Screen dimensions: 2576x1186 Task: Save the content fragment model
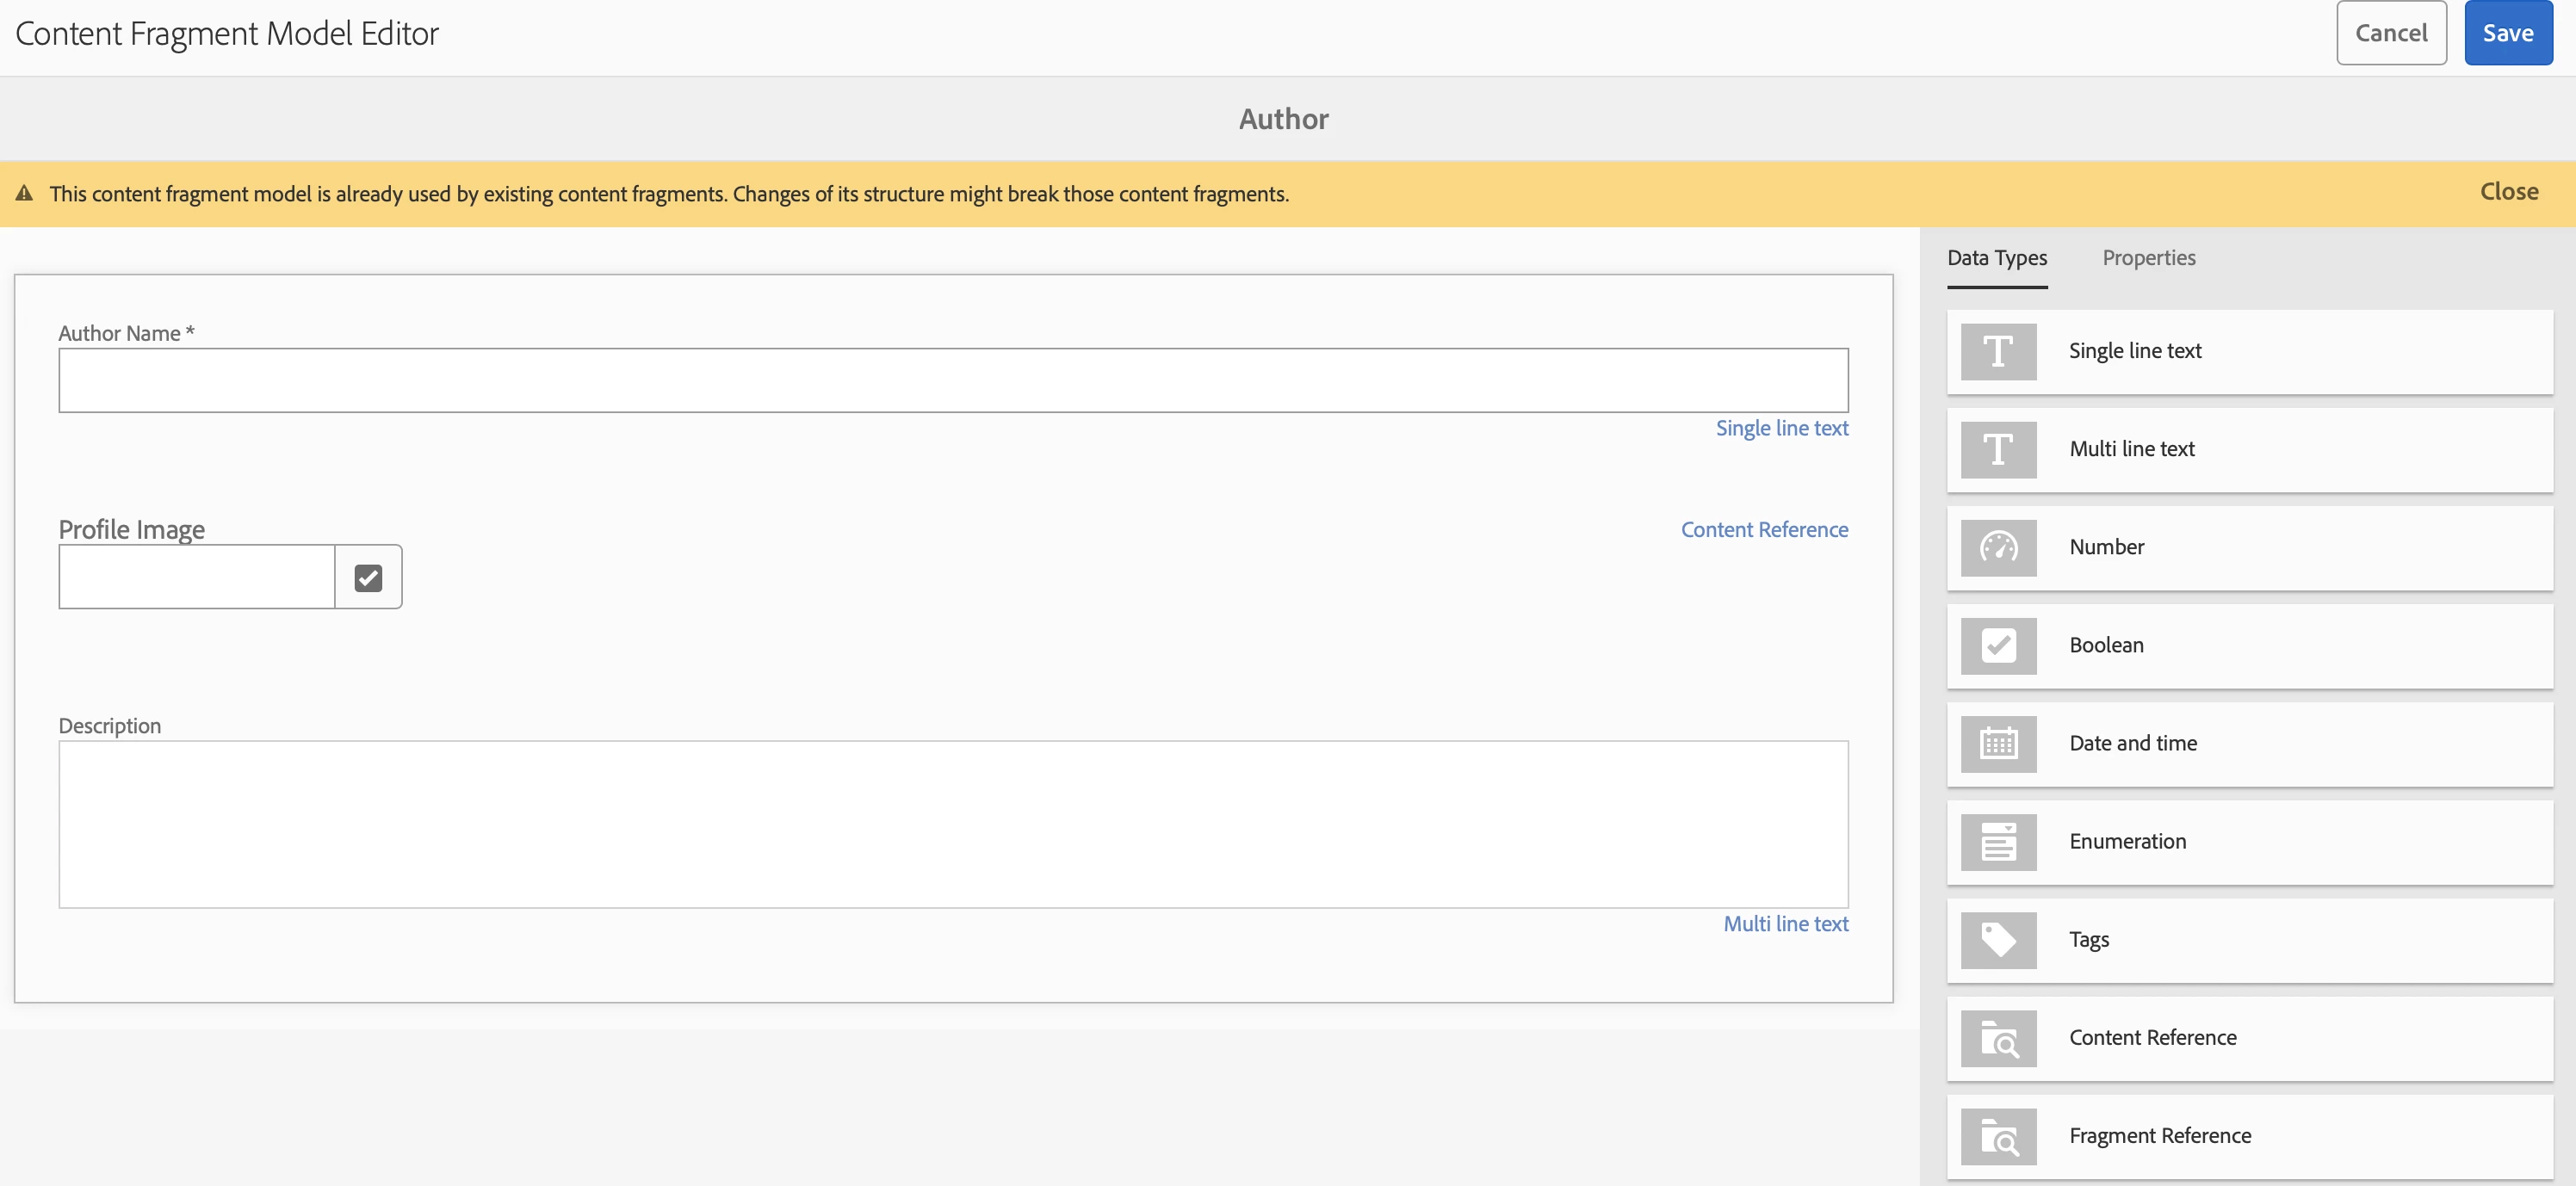(2507, 33)
